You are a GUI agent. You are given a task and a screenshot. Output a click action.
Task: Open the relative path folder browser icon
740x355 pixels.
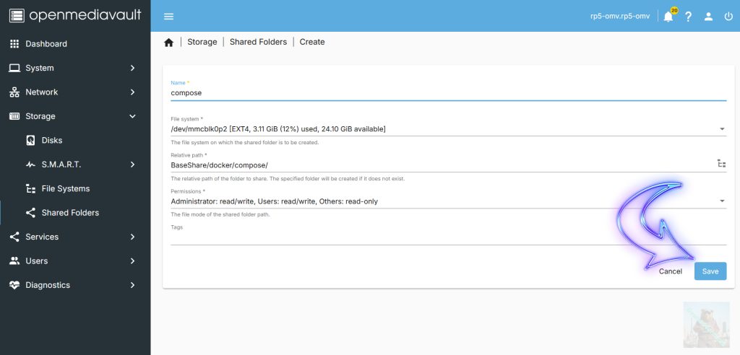(x=721, y=164)
